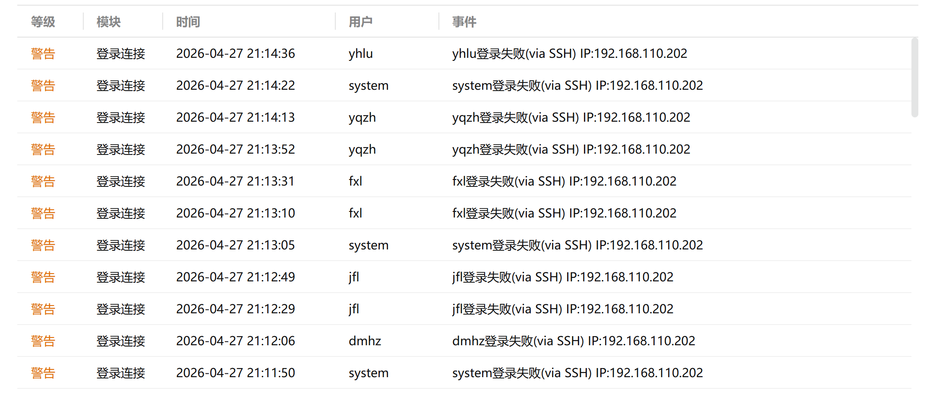
Task: Click 警告 level in the 21:12:29 row
Action: (43, 309)
